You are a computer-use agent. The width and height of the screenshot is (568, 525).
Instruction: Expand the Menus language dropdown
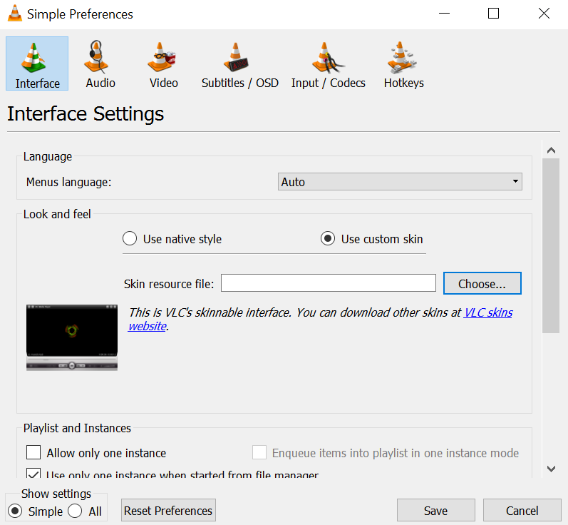(399, 182)
